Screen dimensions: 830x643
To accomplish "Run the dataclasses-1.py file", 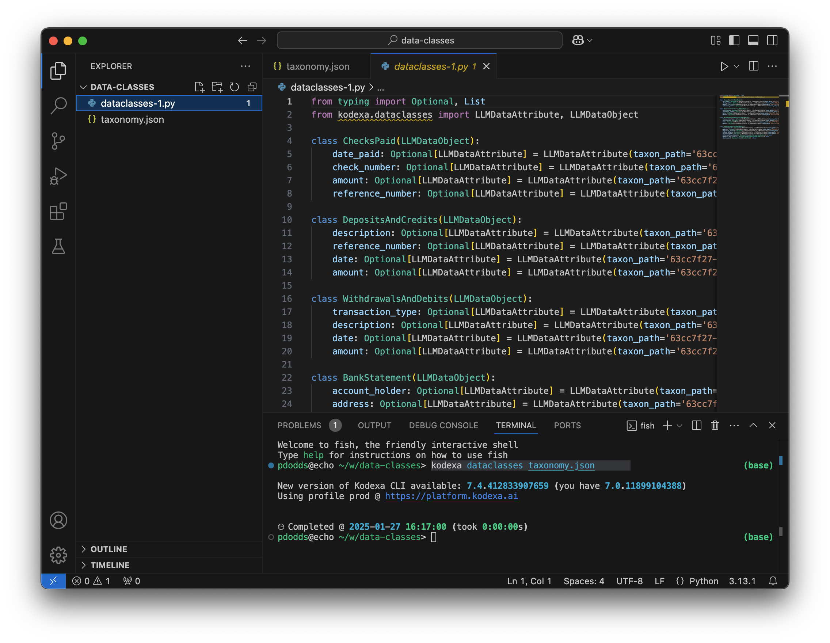I will point(724,66).
